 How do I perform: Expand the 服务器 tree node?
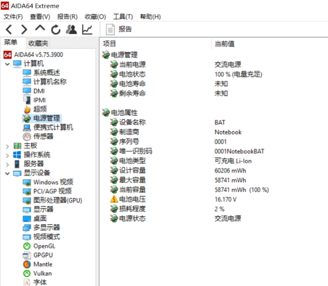7,164
